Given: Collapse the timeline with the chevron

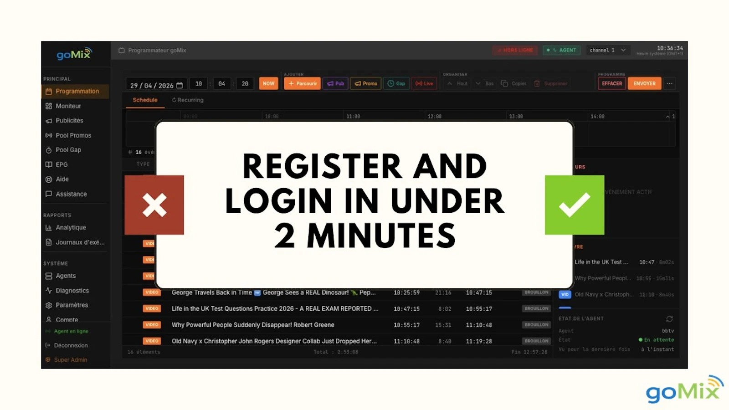Looking at the screenshot, I should (667, 117).
